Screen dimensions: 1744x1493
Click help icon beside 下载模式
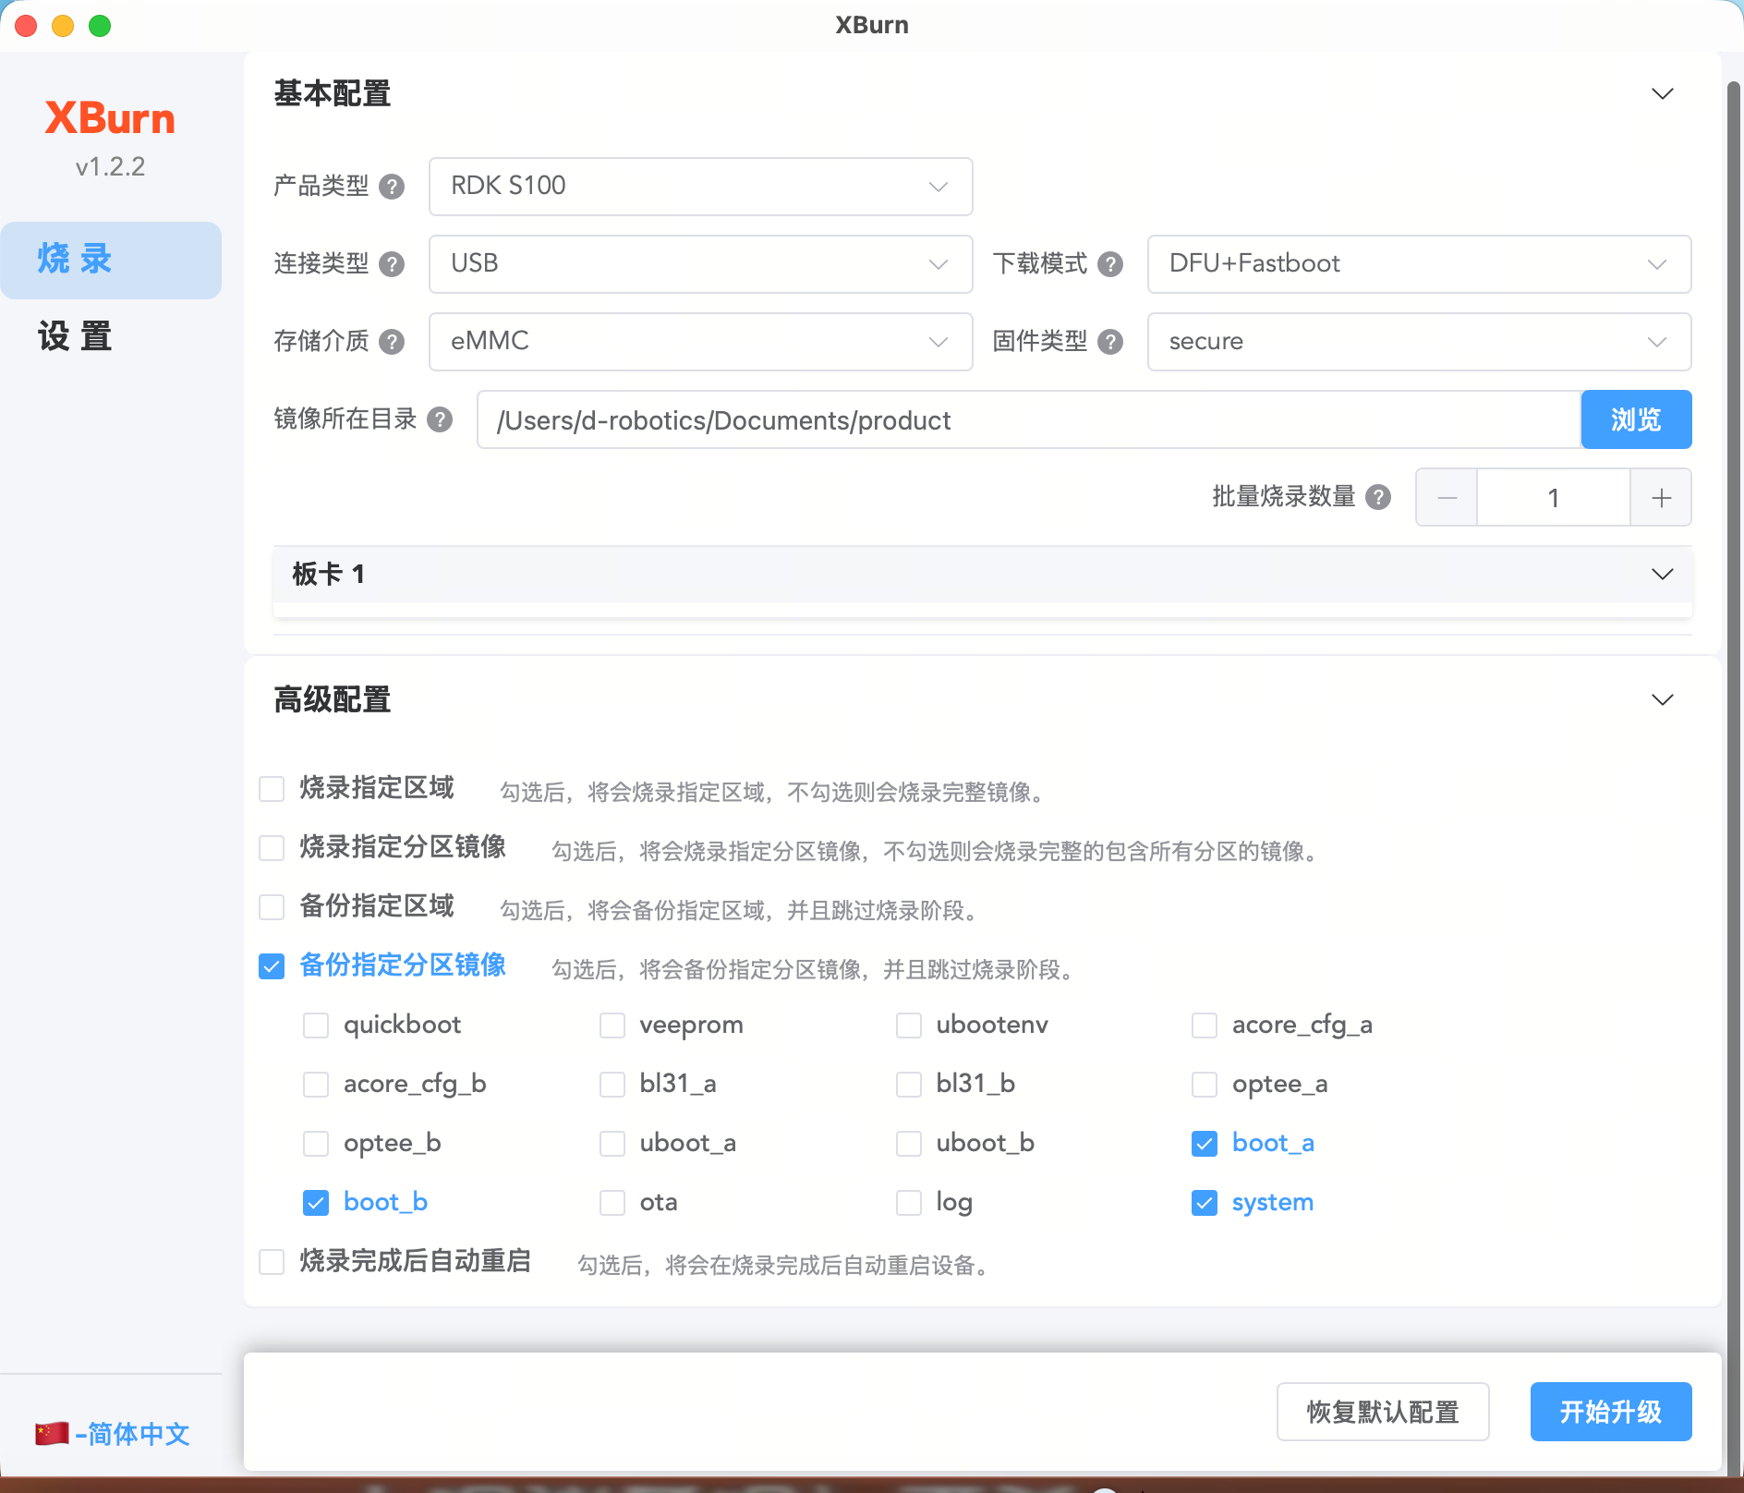coord(1110,264)
